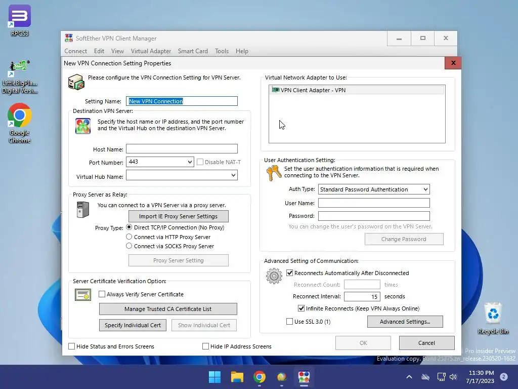Open the taskbar clock and date
This screenshot has width=518, height=389.
coord(480,377)
